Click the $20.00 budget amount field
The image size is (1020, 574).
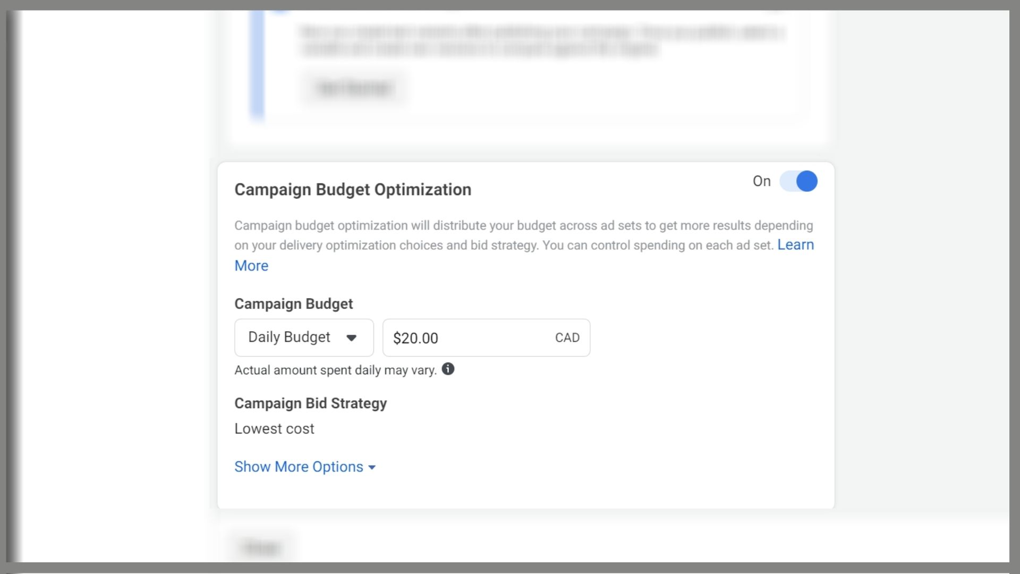click(486, 337)
